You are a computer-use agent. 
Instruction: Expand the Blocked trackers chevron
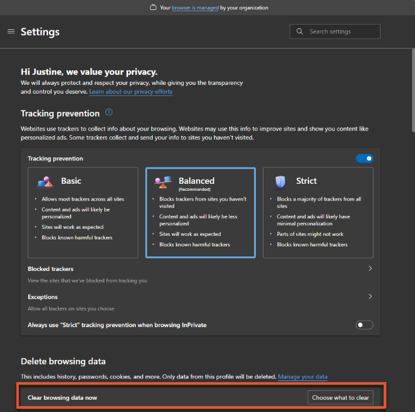click(370, 269)
